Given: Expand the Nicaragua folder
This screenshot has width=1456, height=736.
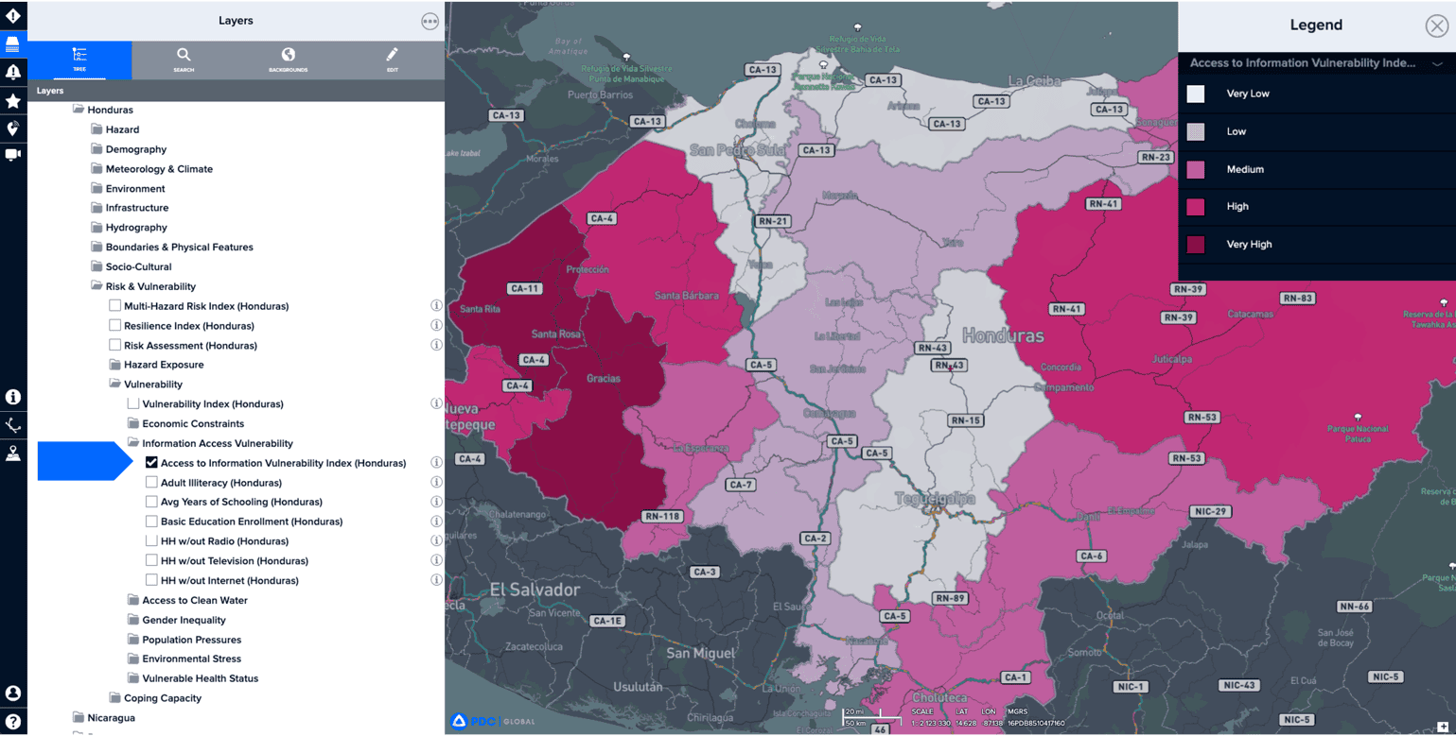Looking at the screenshot, I should (x=79, y=718).
